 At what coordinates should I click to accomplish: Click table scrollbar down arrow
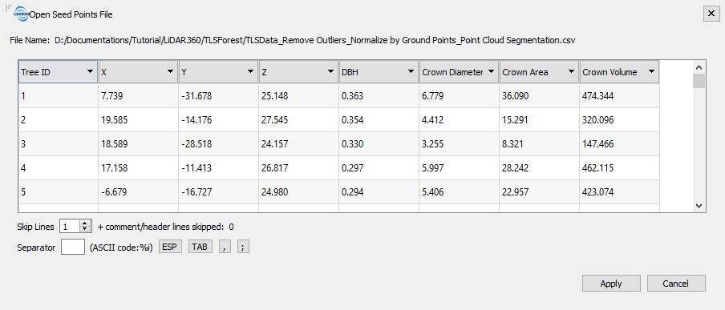(x=699, y=206)
